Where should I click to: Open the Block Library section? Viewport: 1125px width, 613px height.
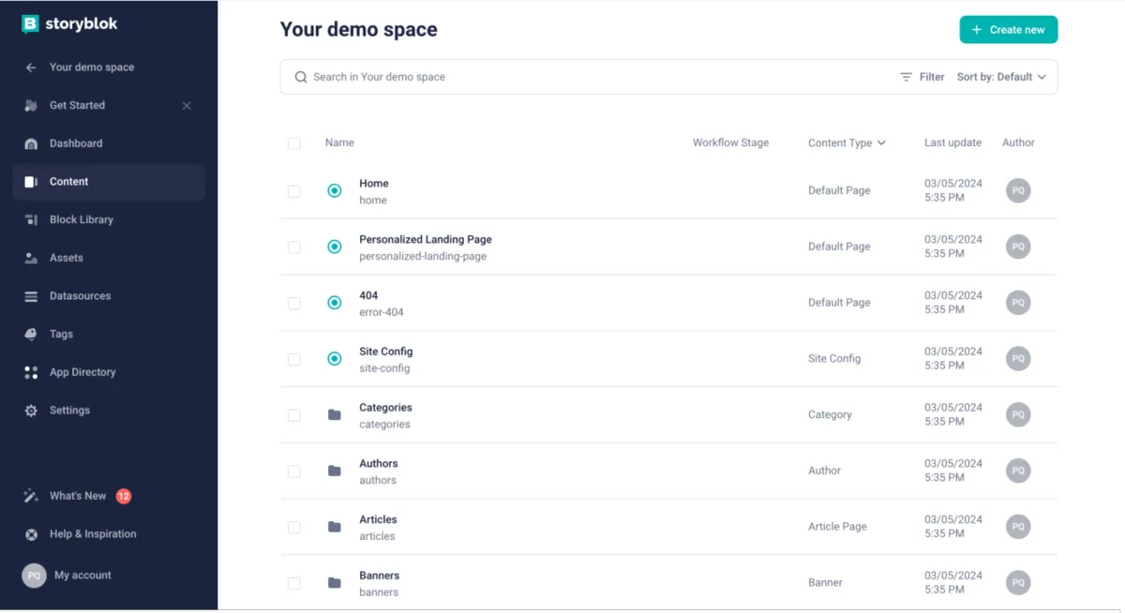(81, 219)
